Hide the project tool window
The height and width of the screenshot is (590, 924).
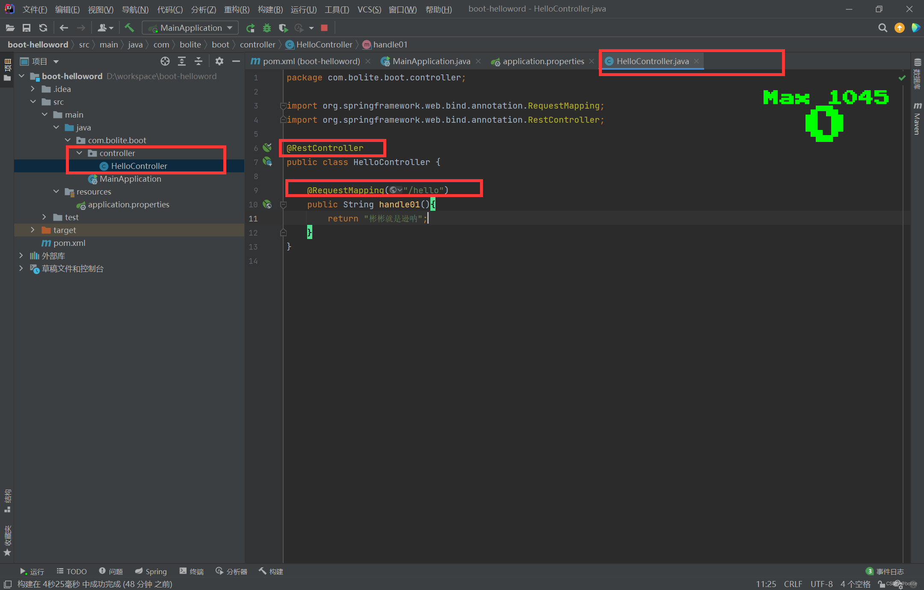point(236,62)
